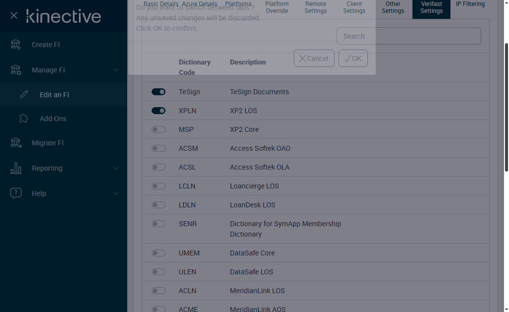Click the MeridianLink LOS description text

(257, 291)
